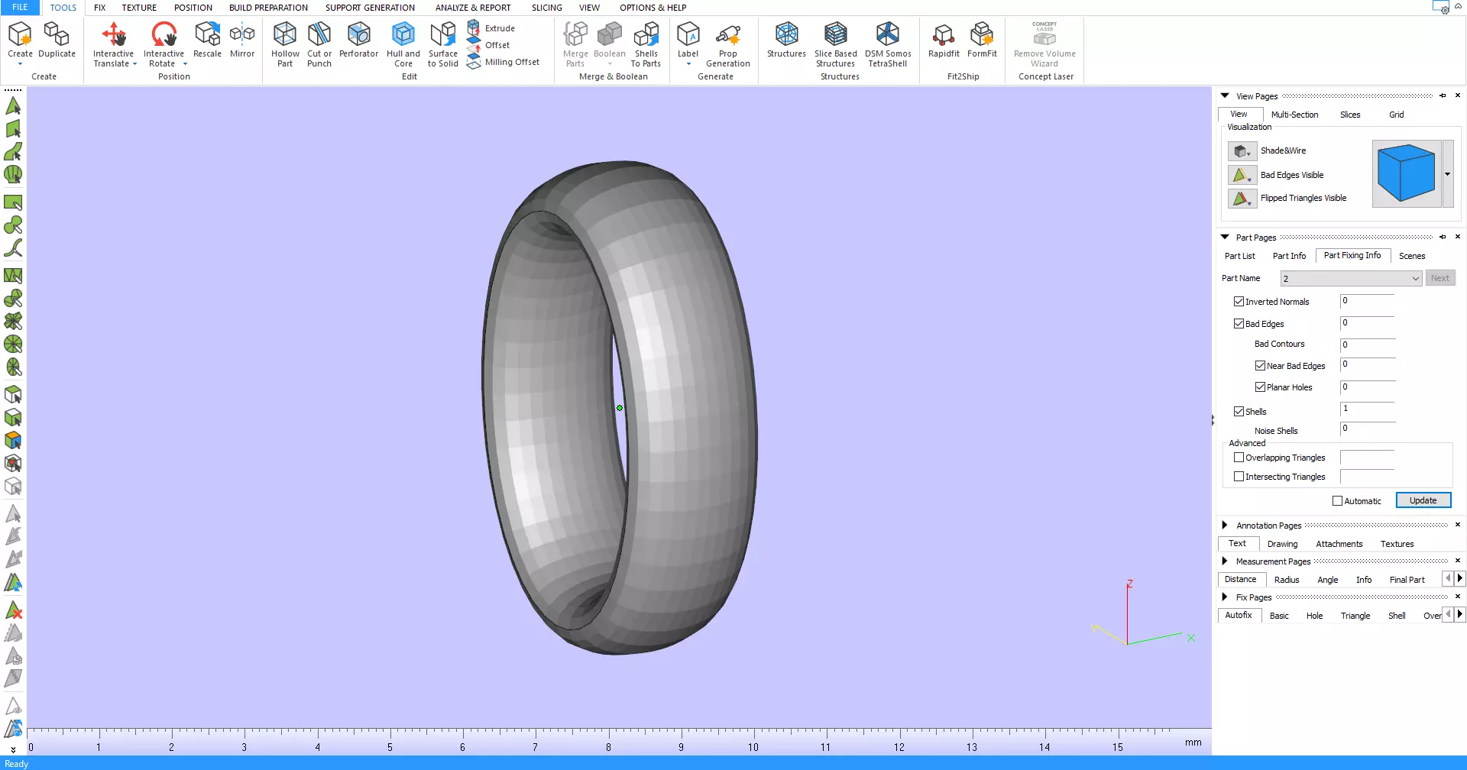1467x770 pixels.
Task: Open the ANALYZE & REPORT tab
Action: [473, 8]
